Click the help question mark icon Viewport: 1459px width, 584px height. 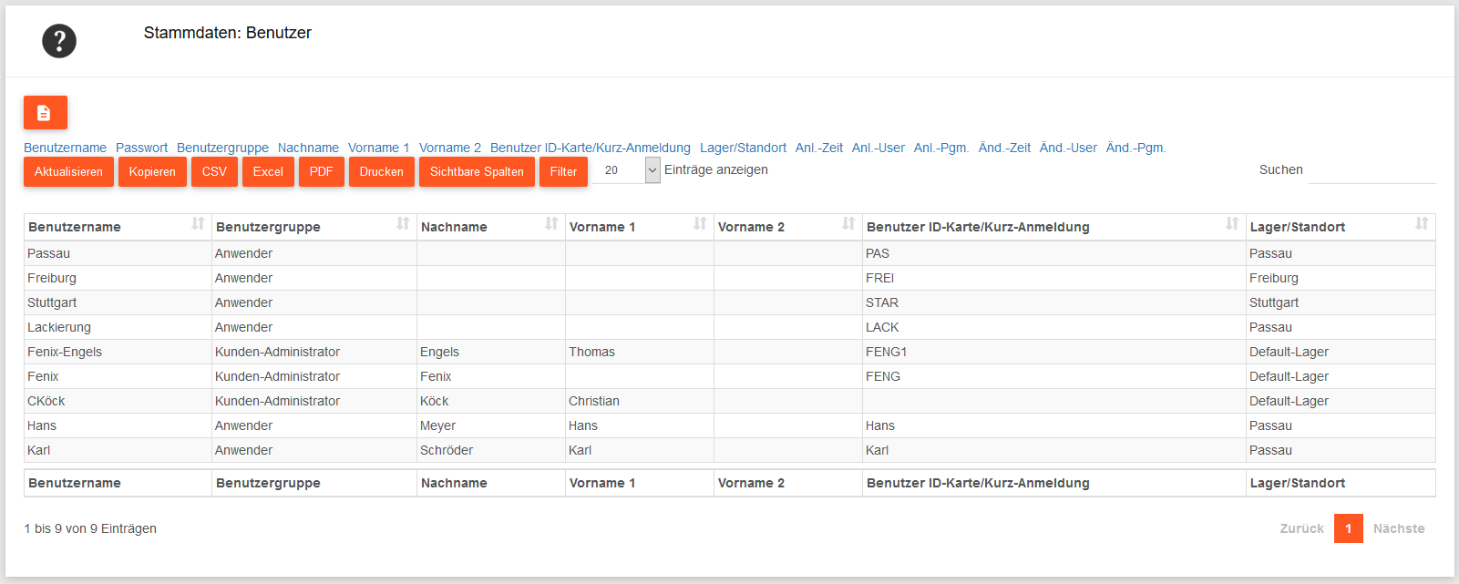(x=59, y=41)
